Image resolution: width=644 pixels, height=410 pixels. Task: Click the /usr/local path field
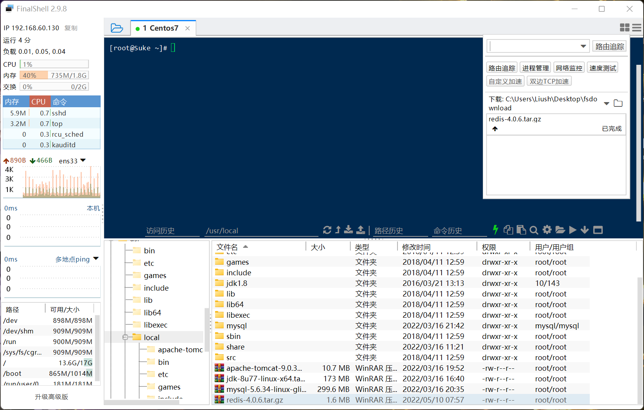coord(261,231)
